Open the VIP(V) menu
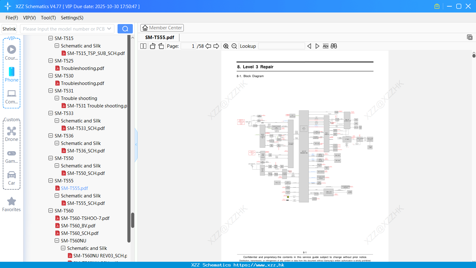Screen dimensions: 476x268 click(x=29, y=17)
